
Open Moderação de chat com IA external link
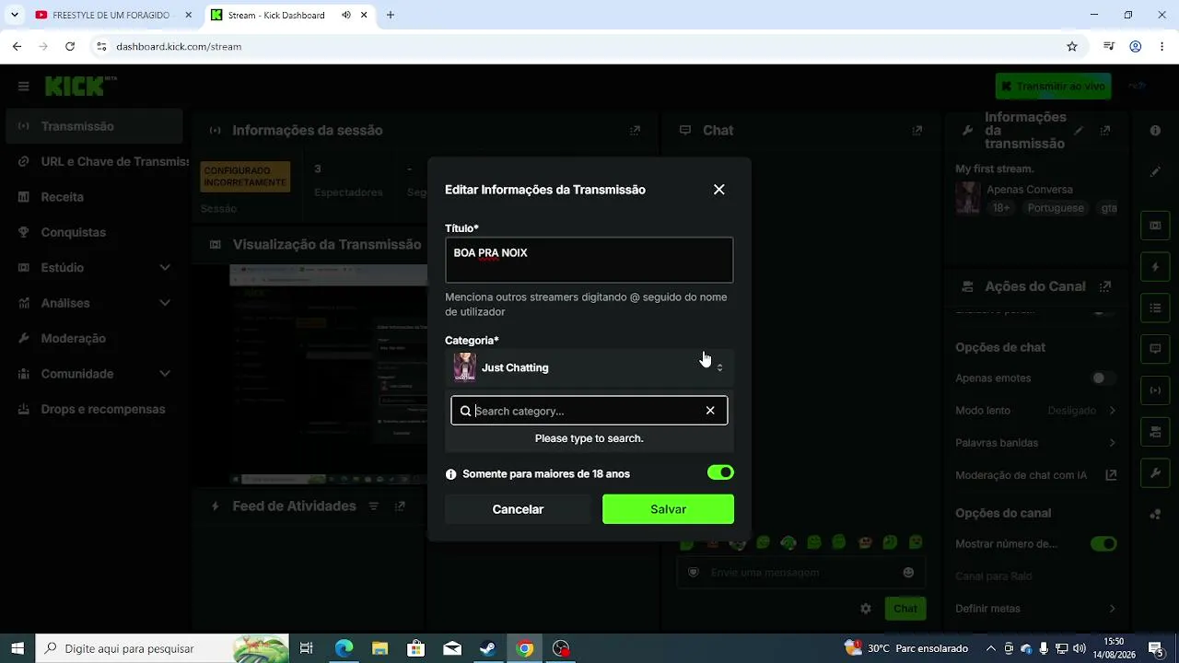click(1111, 475)
